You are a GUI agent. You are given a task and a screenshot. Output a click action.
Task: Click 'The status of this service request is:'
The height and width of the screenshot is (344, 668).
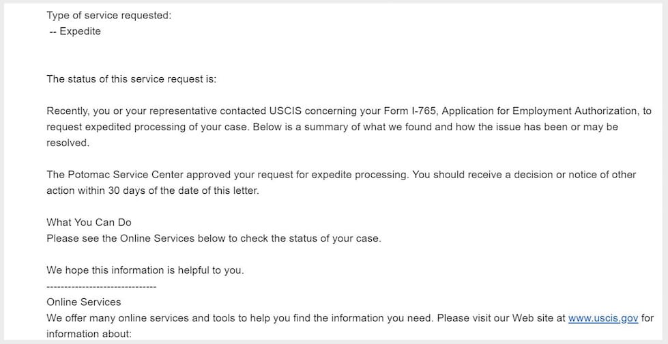click(x=132, y=79)
